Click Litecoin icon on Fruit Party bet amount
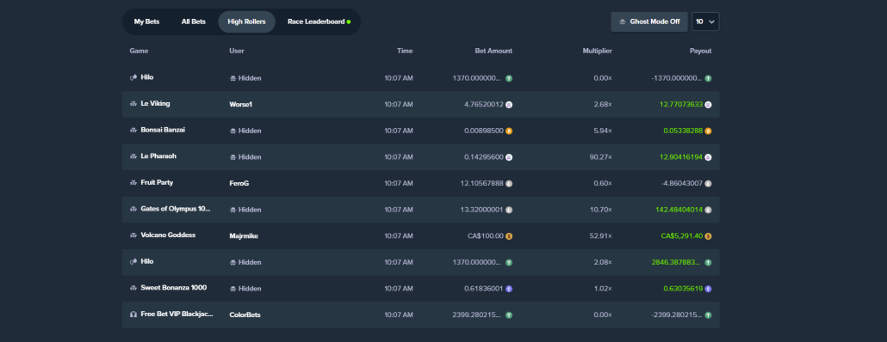The width and height of the screenshot is (887, 342). (x=509, y=183)
